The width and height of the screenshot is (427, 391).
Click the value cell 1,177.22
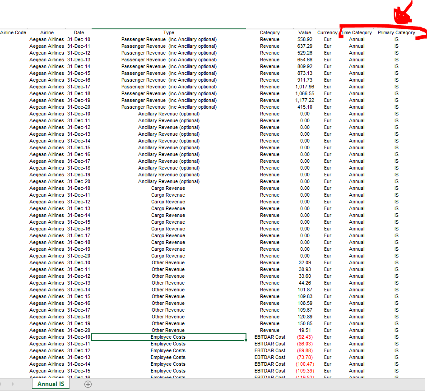tap(305, 101)
